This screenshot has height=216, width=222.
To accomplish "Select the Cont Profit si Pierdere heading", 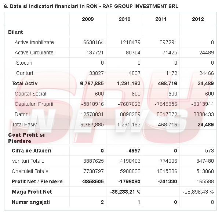I will click(x=26, y=138).
